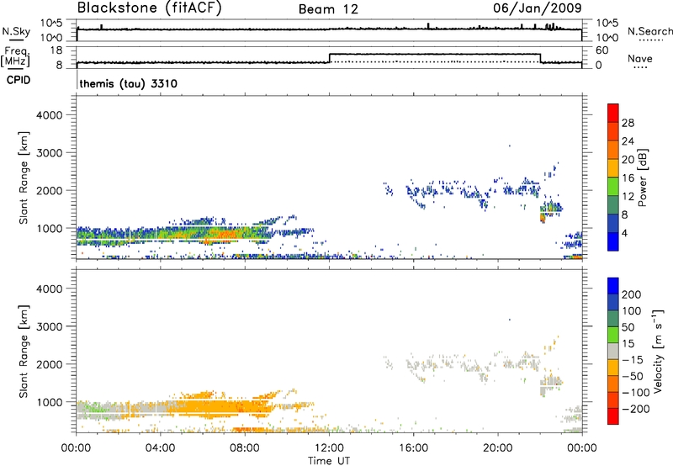This screenshot has height=466, width=673.
Task: Click the '12:00' time axis tick label
Action: coord(329,448)
